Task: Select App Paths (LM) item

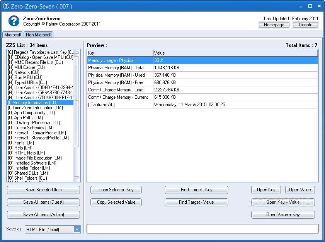Action: [x=41, y=118]
